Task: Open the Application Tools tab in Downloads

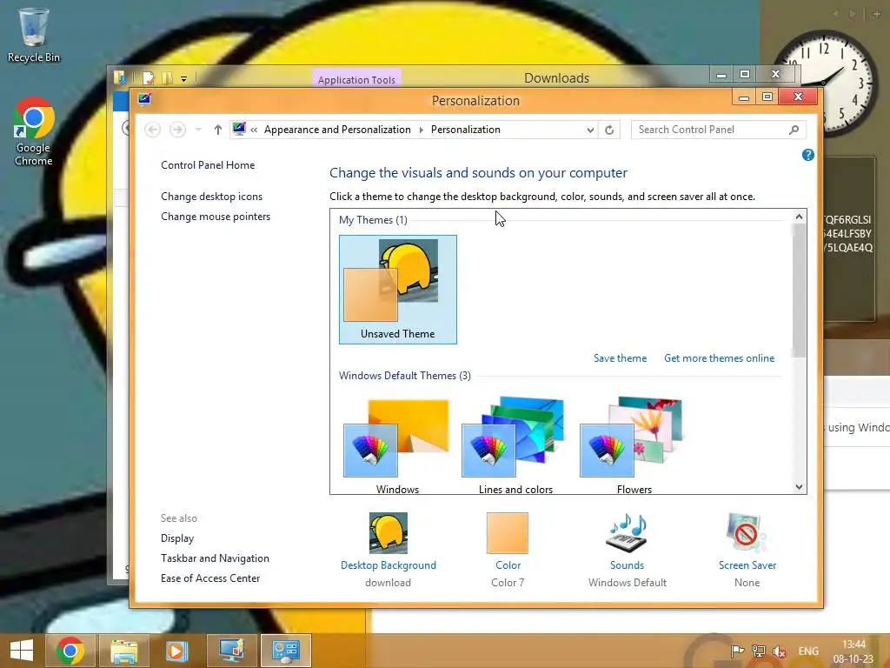Action: [x=356, y=79]
